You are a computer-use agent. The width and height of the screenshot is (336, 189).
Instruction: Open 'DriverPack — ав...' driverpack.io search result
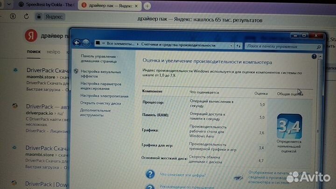tap(46, 106)
